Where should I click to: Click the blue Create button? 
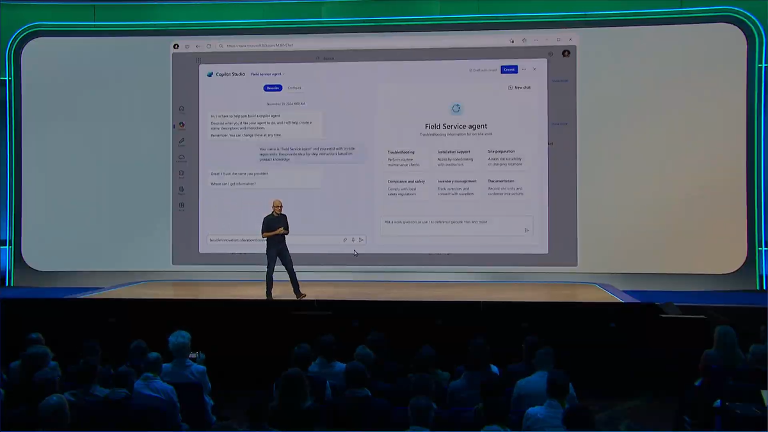click(x=509, y=69)
